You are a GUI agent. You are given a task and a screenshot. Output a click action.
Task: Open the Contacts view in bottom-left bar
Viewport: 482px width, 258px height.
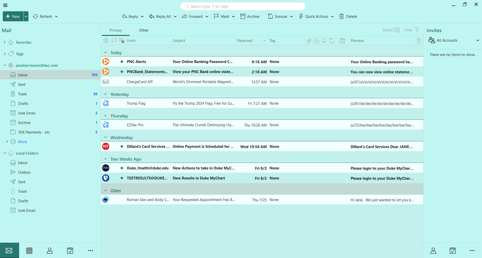(x=50, y=250)
